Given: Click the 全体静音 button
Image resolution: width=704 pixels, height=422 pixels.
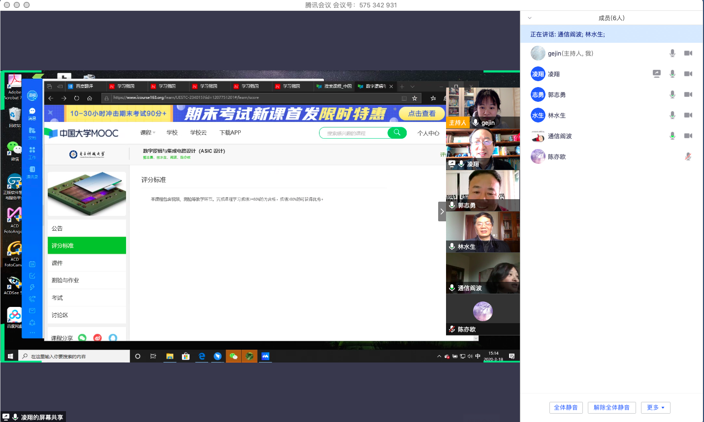Looking at the screenshot, I should [x=566, y=407].
